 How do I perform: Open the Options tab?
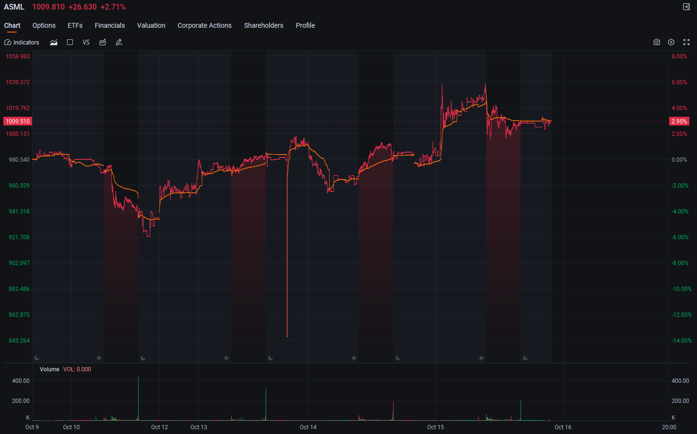44,25
